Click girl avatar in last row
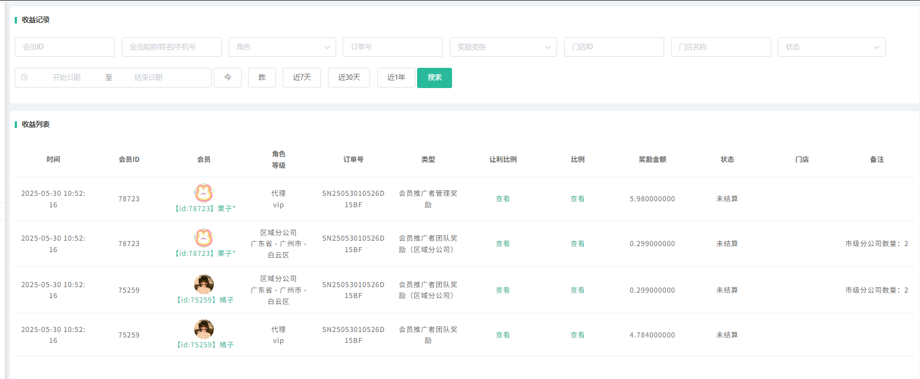Image resolution: width=920 pixels, height=379 pixels. (x=203, y=329)
